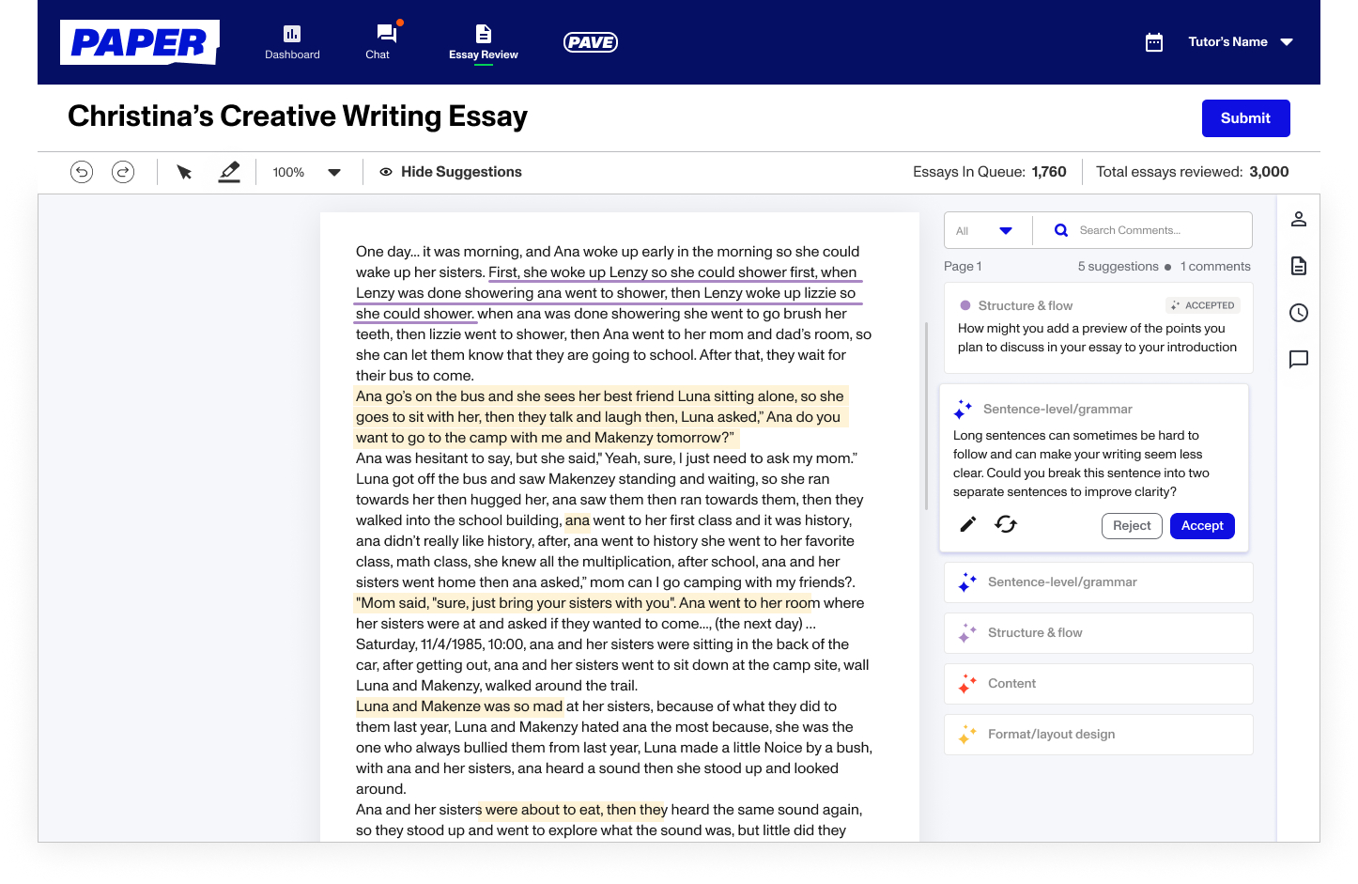Click the redo arrow icon

tap(123, 172)
